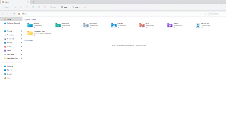Click pin icon beside sidebar Desktop
Screen dimensions: 226x117
click(21, 31)
